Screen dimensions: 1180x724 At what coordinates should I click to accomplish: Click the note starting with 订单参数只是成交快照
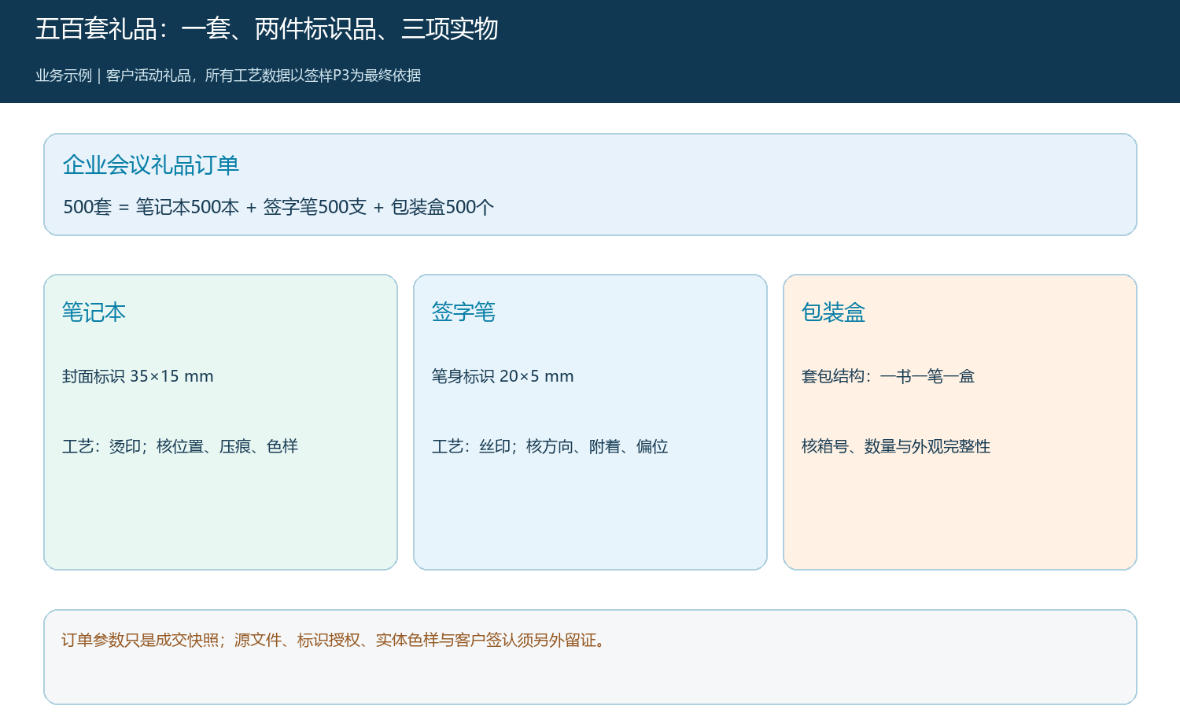pyautogui.click(x=334, y=640)
